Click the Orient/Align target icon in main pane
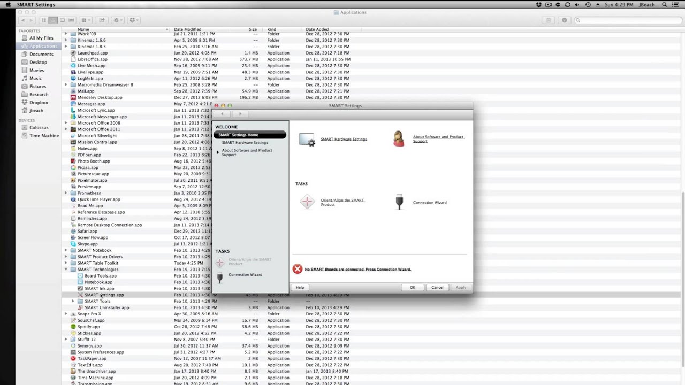The width and height of the screenshot is (685, 385). [307, 202]
